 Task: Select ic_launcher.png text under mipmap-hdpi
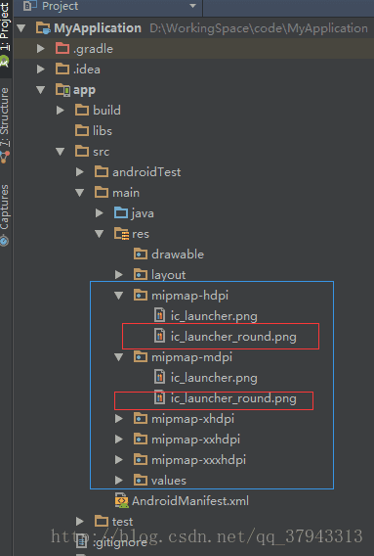click(x=214, y=316)
